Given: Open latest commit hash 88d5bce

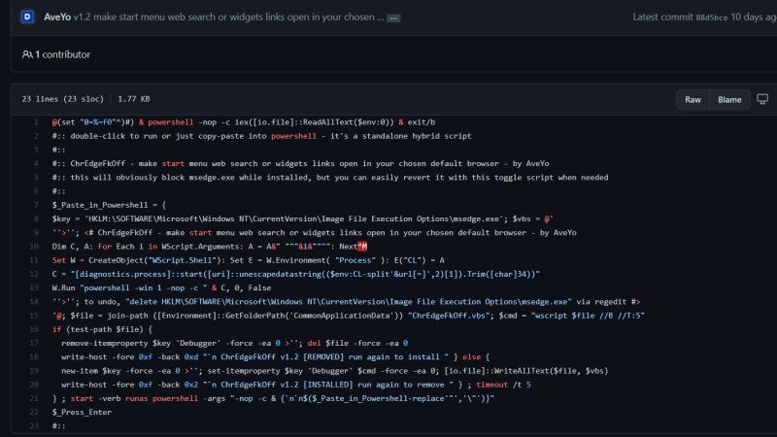Looking at the screenshot, I should click(x=712, y=17).
